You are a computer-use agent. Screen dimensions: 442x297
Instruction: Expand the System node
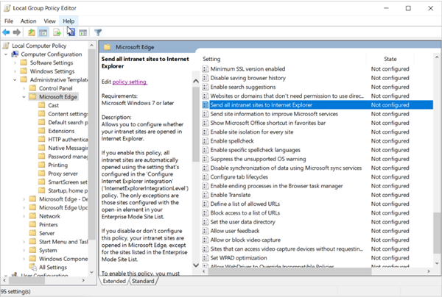coord(24,250)
